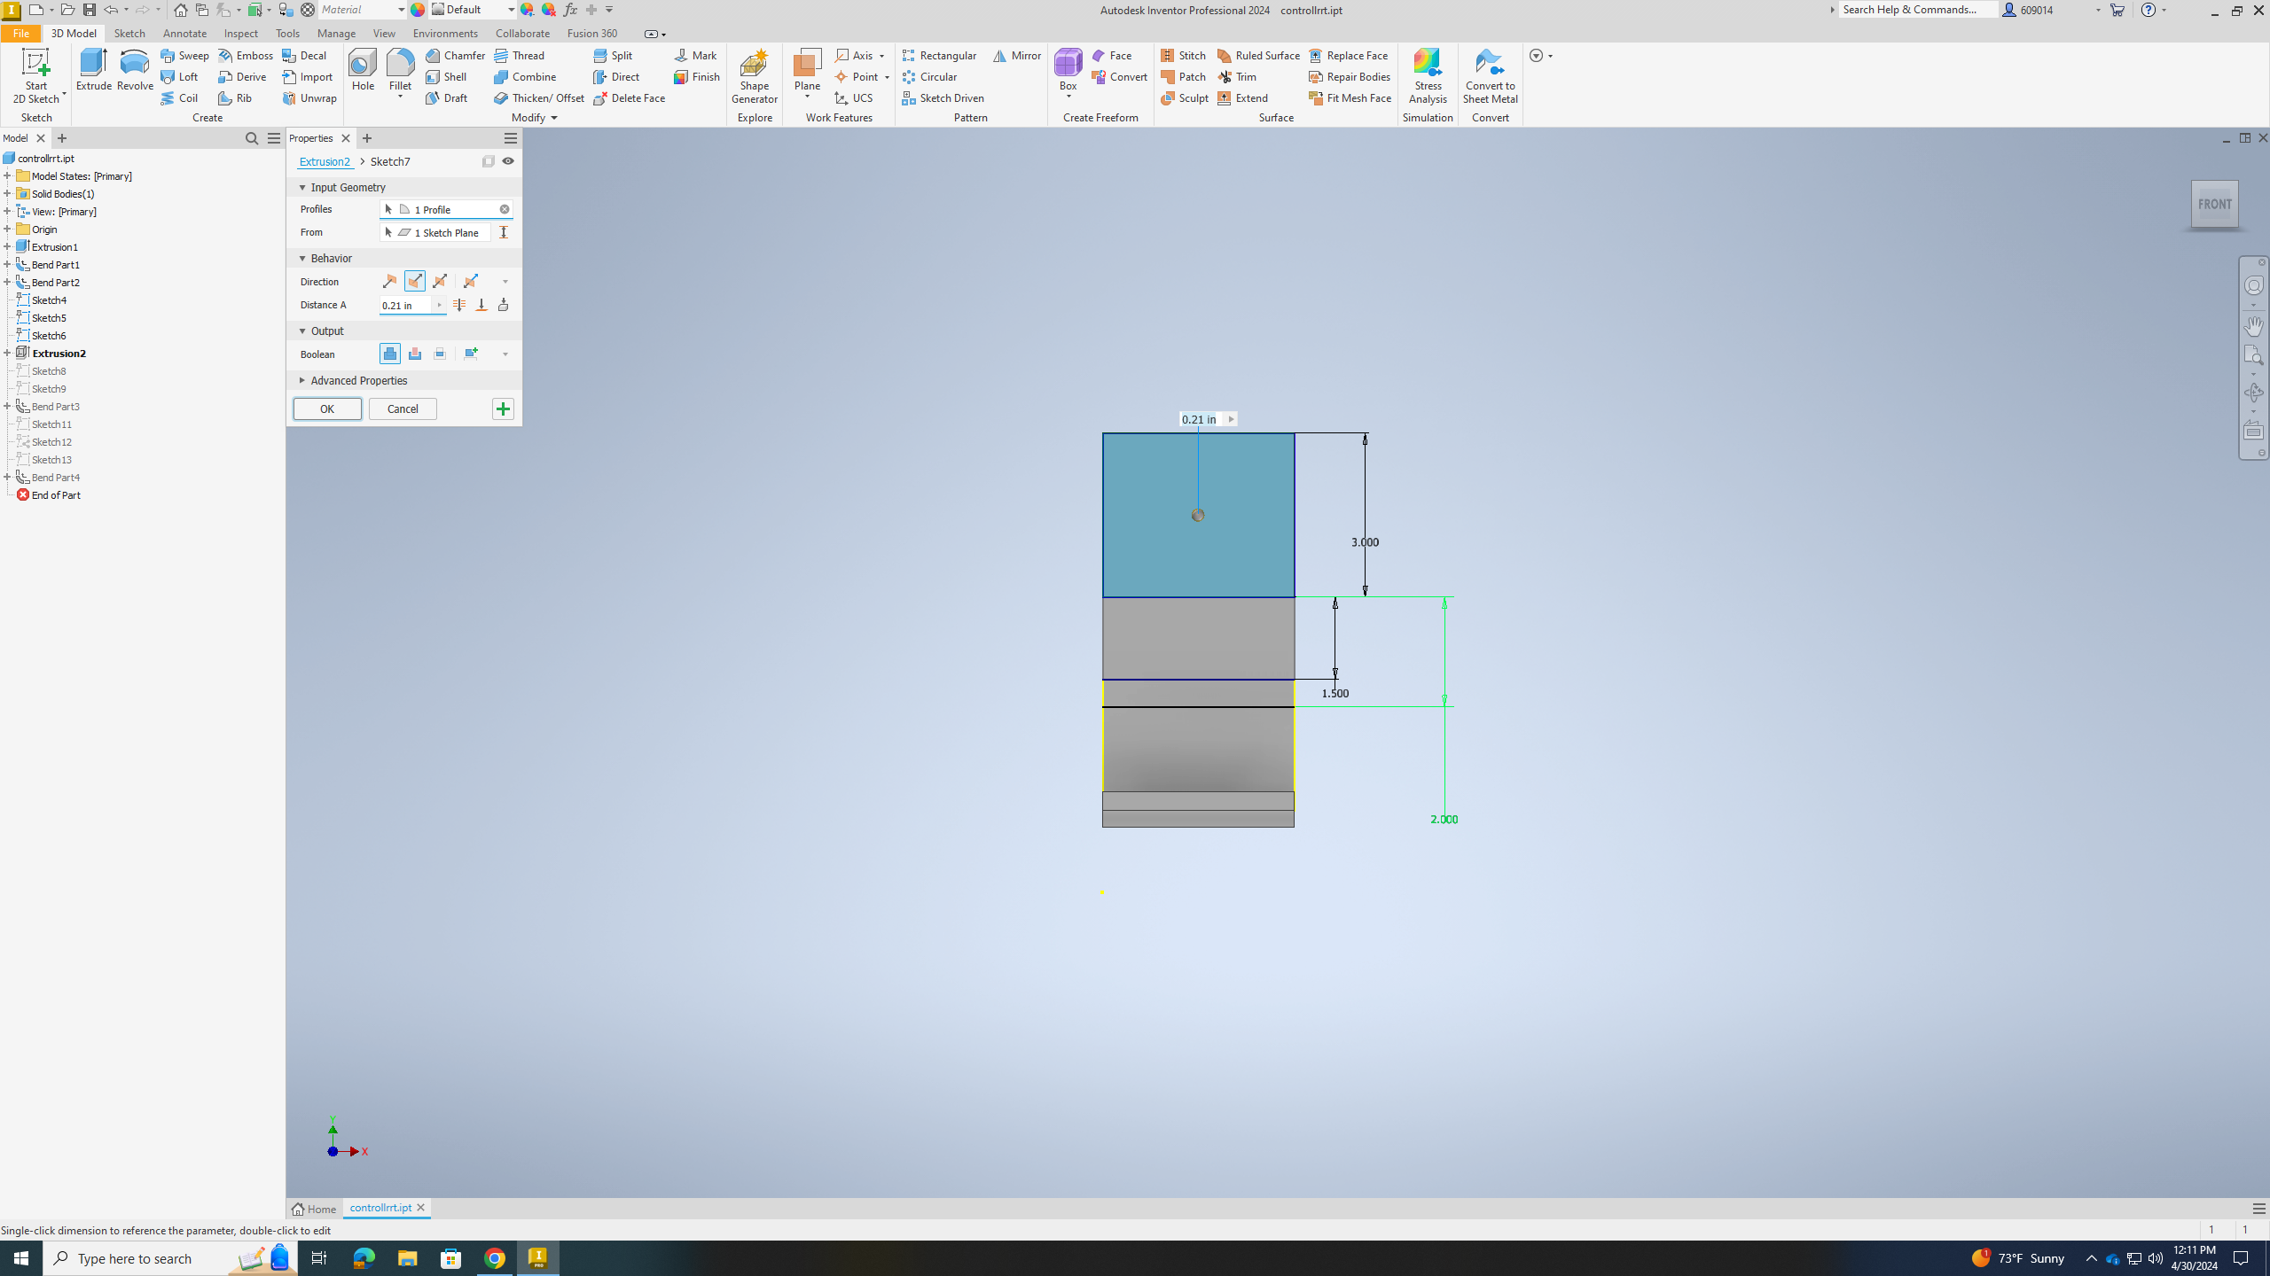Click OK to confirm extrusion
This screenshot has width=2270, height=1276.
pos(325,408)
